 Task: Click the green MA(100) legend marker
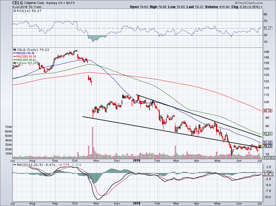(15, 60)
